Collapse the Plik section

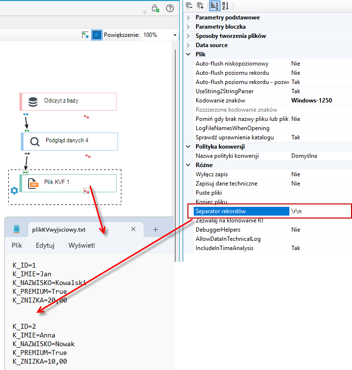(188, 54)
